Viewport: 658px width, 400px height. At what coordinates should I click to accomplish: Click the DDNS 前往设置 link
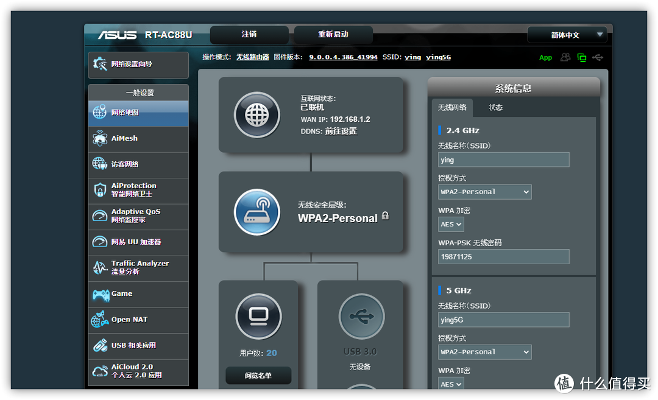pyautogui.click(x=341, y=132)
